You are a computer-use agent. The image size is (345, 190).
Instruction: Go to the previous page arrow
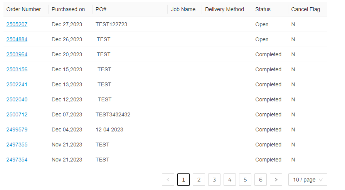pyautogui.click(x=168, y=180)
